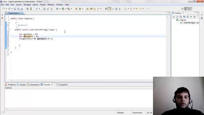Close the Console view tab
Screen dimensions: 204x115
click(52, 85)
